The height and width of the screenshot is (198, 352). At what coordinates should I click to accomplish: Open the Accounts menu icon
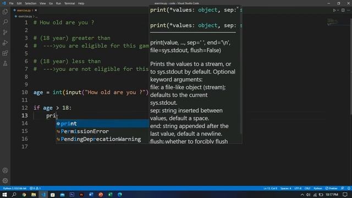coord(5,170)
